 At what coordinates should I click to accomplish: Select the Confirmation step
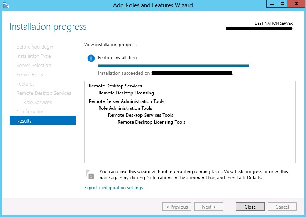point(30,111)
